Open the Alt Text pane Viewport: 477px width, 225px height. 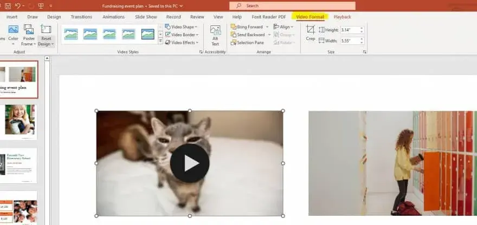215,36
